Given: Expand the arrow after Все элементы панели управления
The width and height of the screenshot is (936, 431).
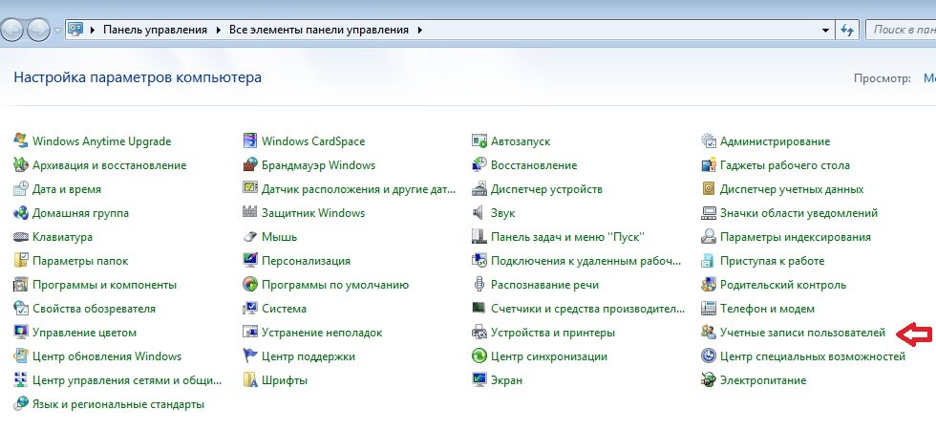Looking at the screenshot, I should [x=419, y=30].
